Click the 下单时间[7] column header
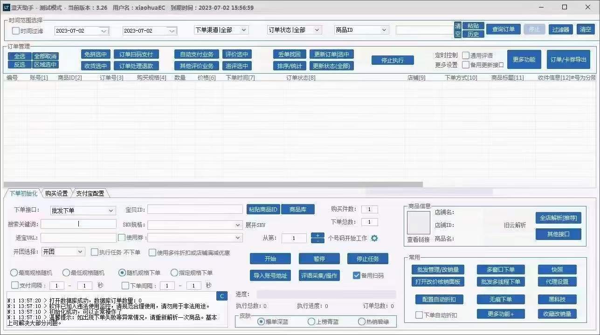The width and height of the screenshot is (600, 335). tap(240, 78)
